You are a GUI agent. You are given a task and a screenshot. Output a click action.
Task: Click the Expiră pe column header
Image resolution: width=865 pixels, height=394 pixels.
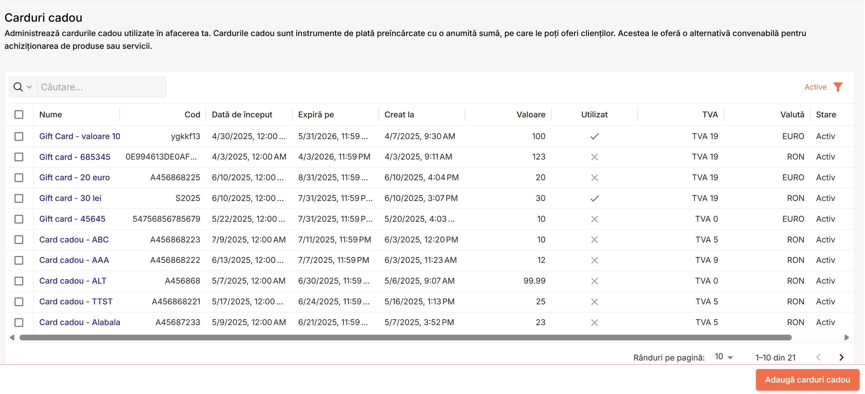(x=316, y=115)
